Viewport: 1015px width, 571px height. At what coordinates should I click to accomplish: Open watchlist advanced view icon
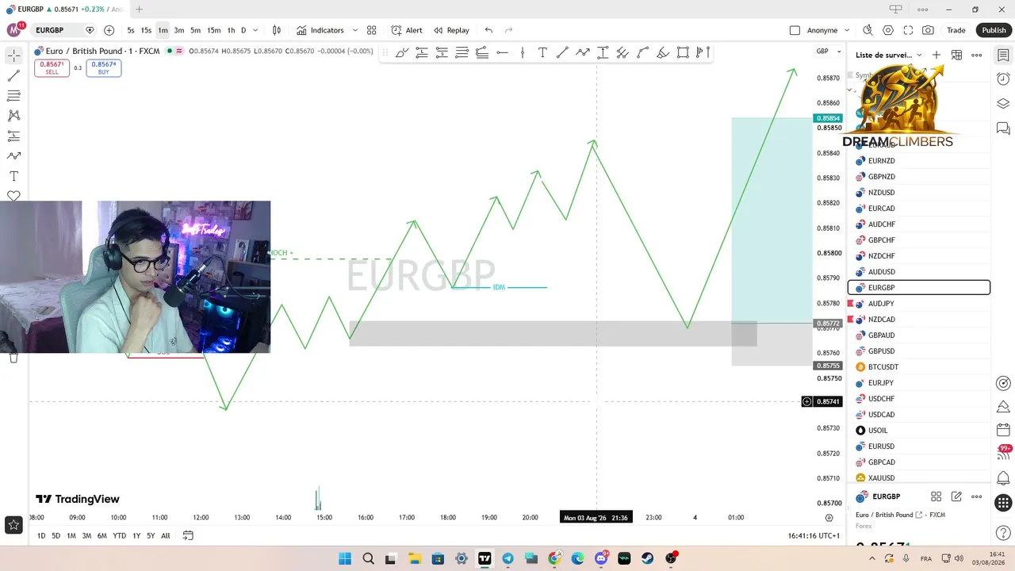pyautogui.click(x=956, y=55)
